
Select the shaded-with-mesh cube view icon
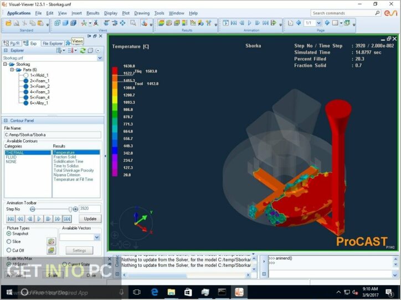click(x=74, y=23)
